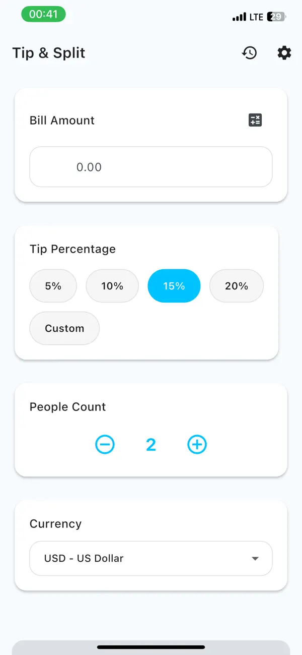Viewport: 302px width, 655px height.
Task: Tap the green timer pill showing 00:41
Action: pyautogui.click(x=44, y=15)
